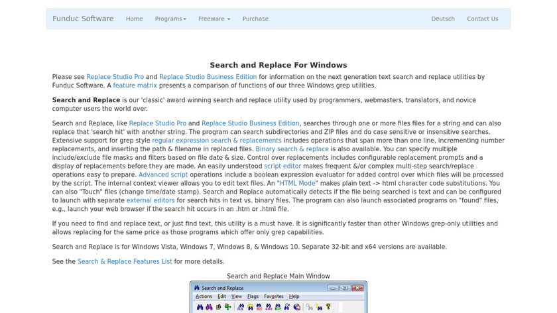557x313 pixels.
Task: Open Help menu in Search and Replace window
Action: [294, 296]
